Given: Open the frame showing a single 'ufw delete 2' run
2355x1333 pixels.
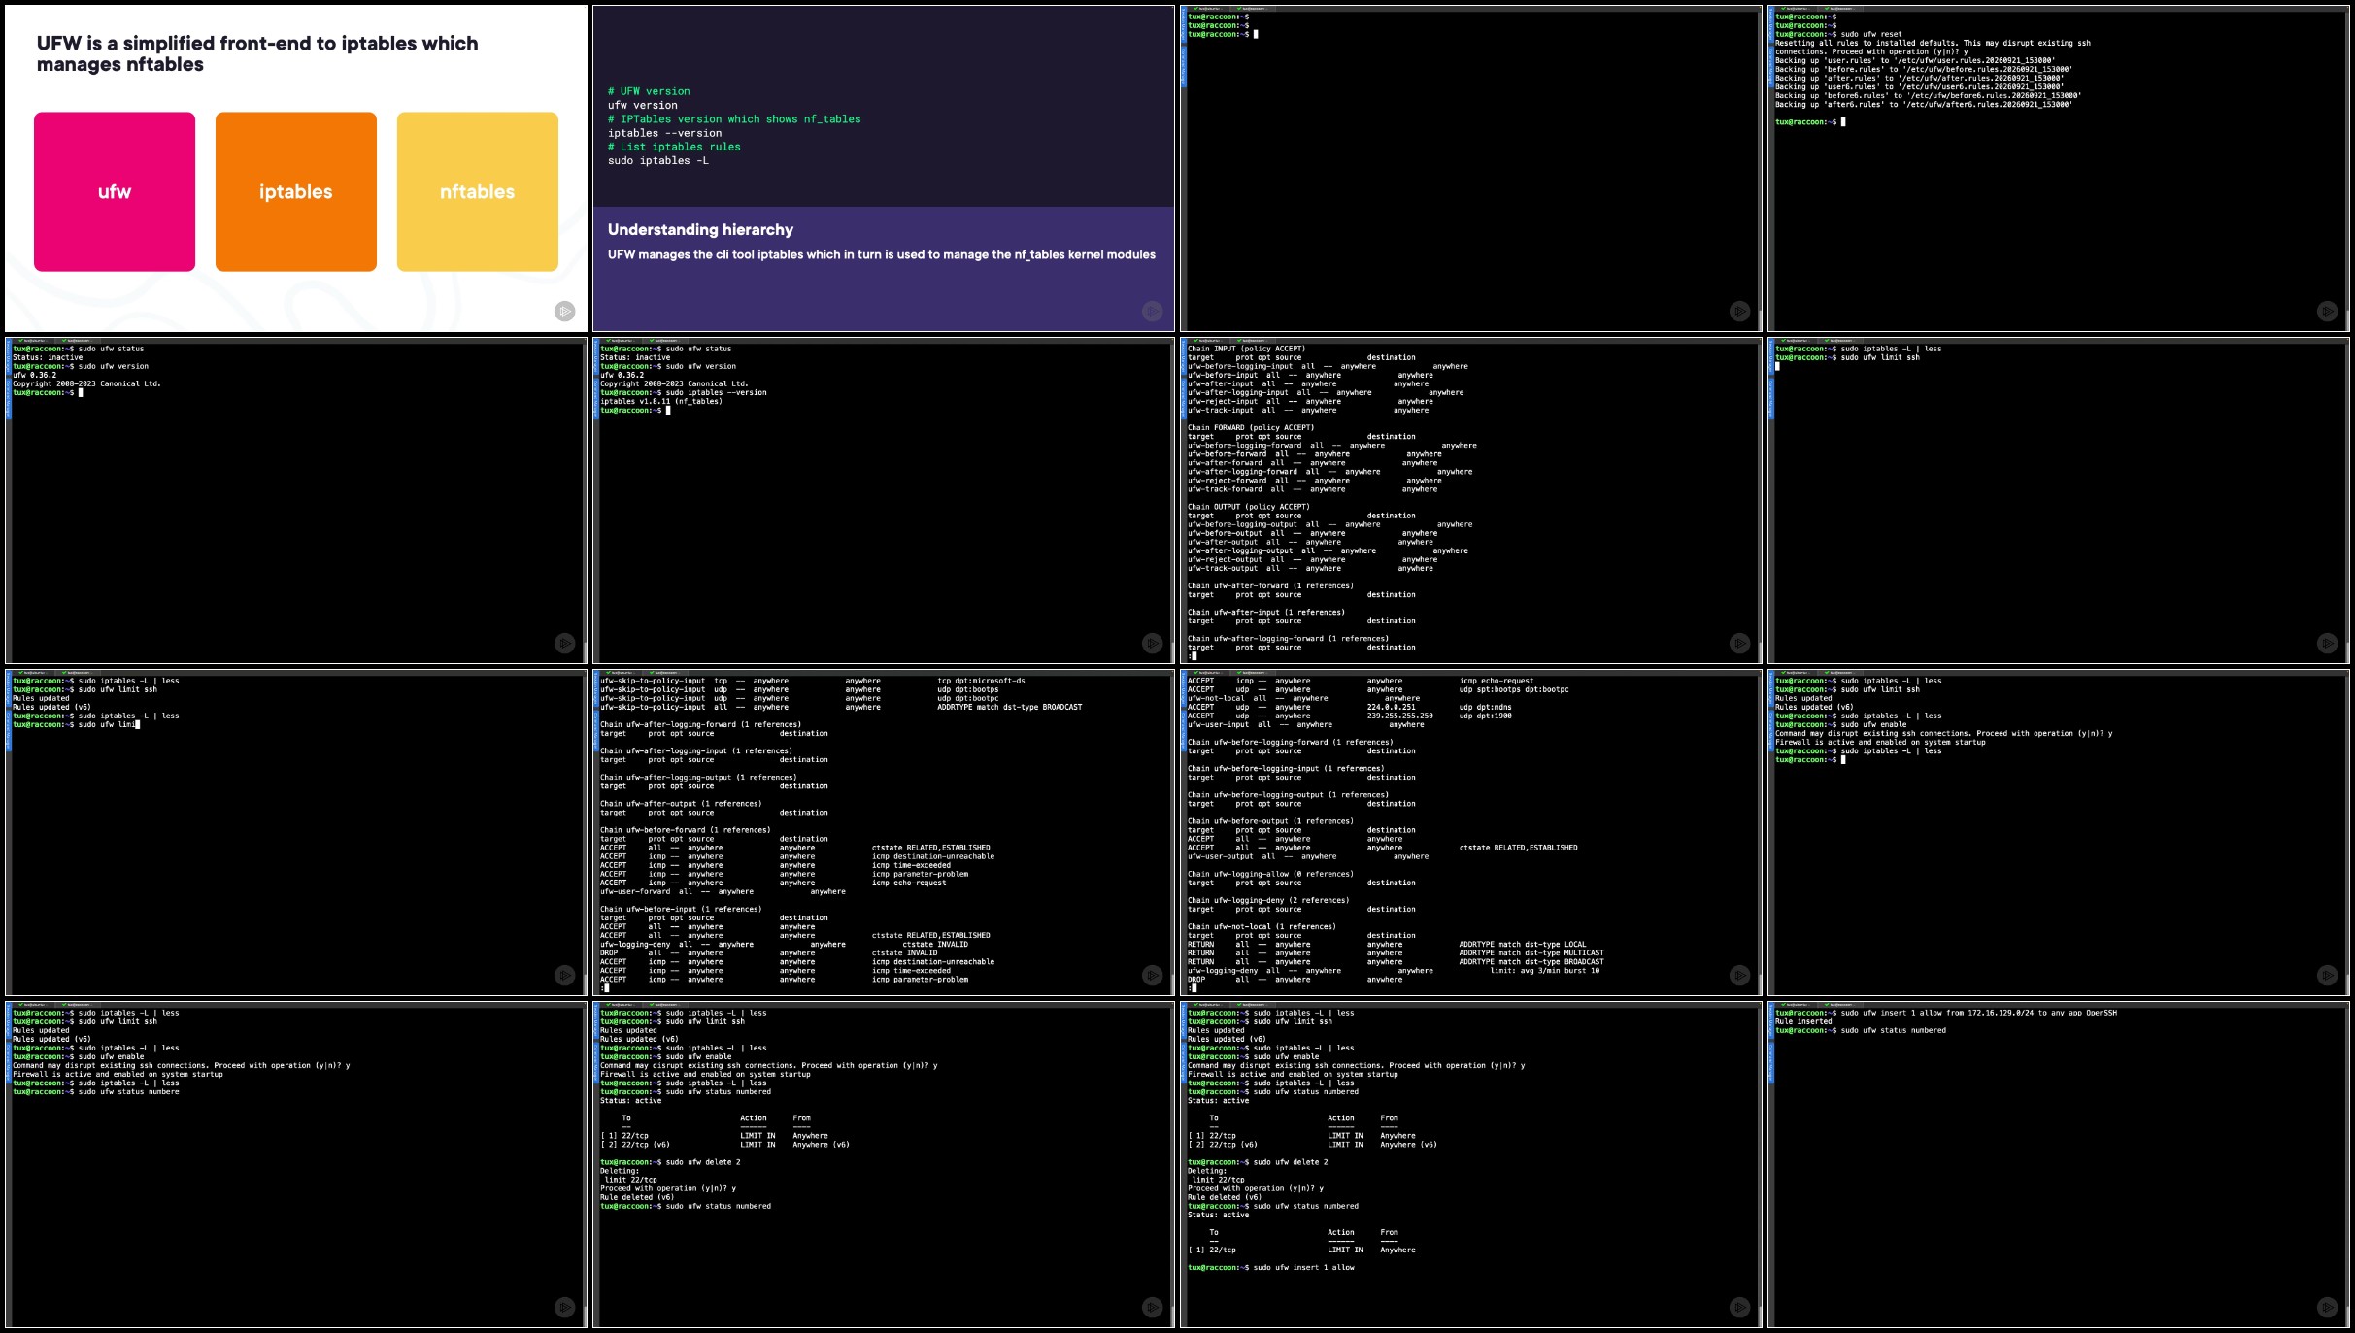Looking at the screenshot, I should click(x=884, y=1164).
